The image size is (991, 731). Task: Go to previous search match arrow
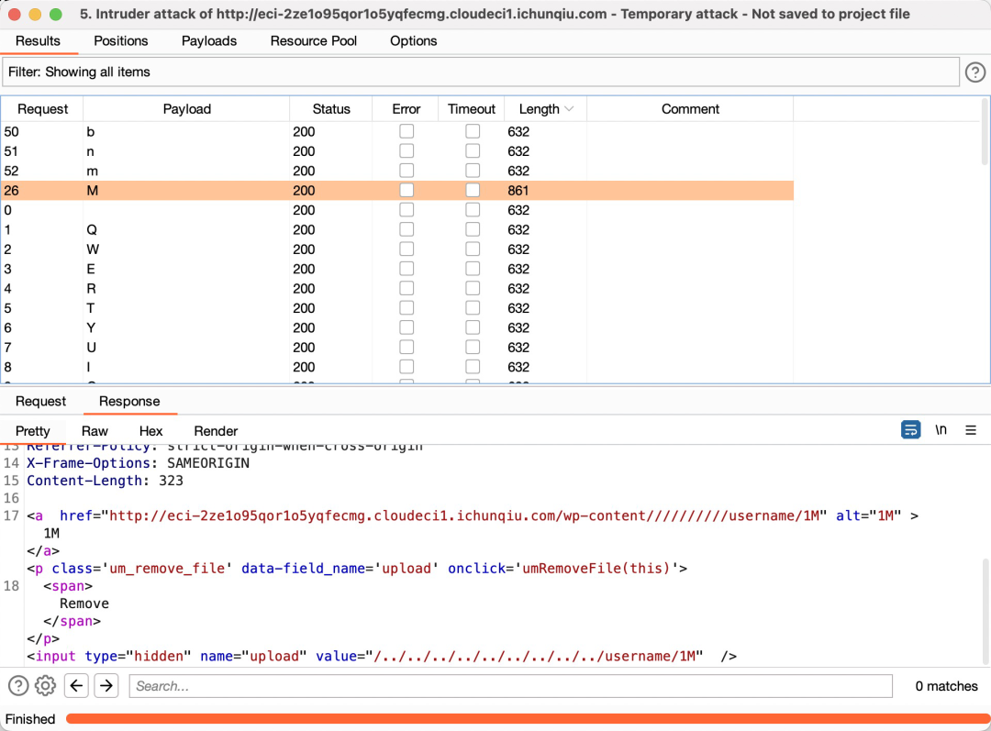76,685
